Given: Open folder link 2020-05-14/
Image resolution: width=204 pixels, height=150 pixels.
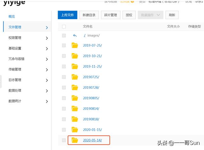Looking at the screenshot, I should [x=92, y=140].
